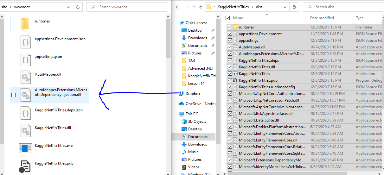Select Lesson 14 folder in navigation pane
Viewport: 384px width, 175px height.
coord(196,84)
